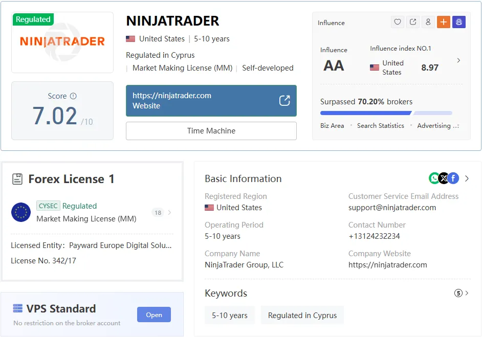
Task: Open the WhatsApp contact icon
Action: (x=434, y=178)
